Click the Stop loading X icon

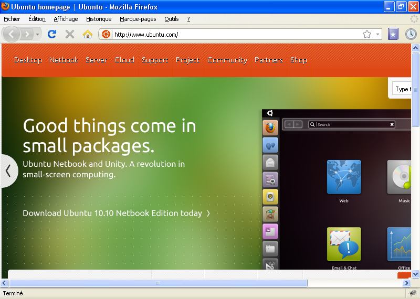(x=69, y=34)
